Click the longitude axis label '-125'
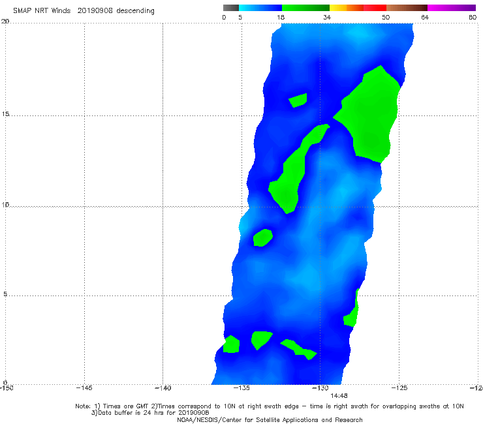This screenshot has width=483, height=424. [399, 388]
